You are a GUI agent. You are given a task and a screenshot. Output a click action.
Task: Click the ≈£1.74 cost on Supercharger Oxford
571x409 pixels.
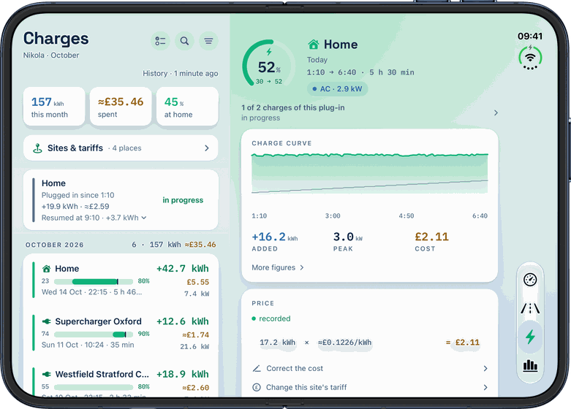click(x=195, y=335)
